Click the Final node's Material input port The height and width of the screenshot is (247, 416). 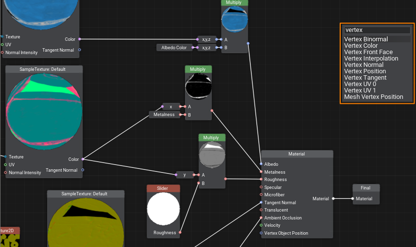(x=352, y=199)
